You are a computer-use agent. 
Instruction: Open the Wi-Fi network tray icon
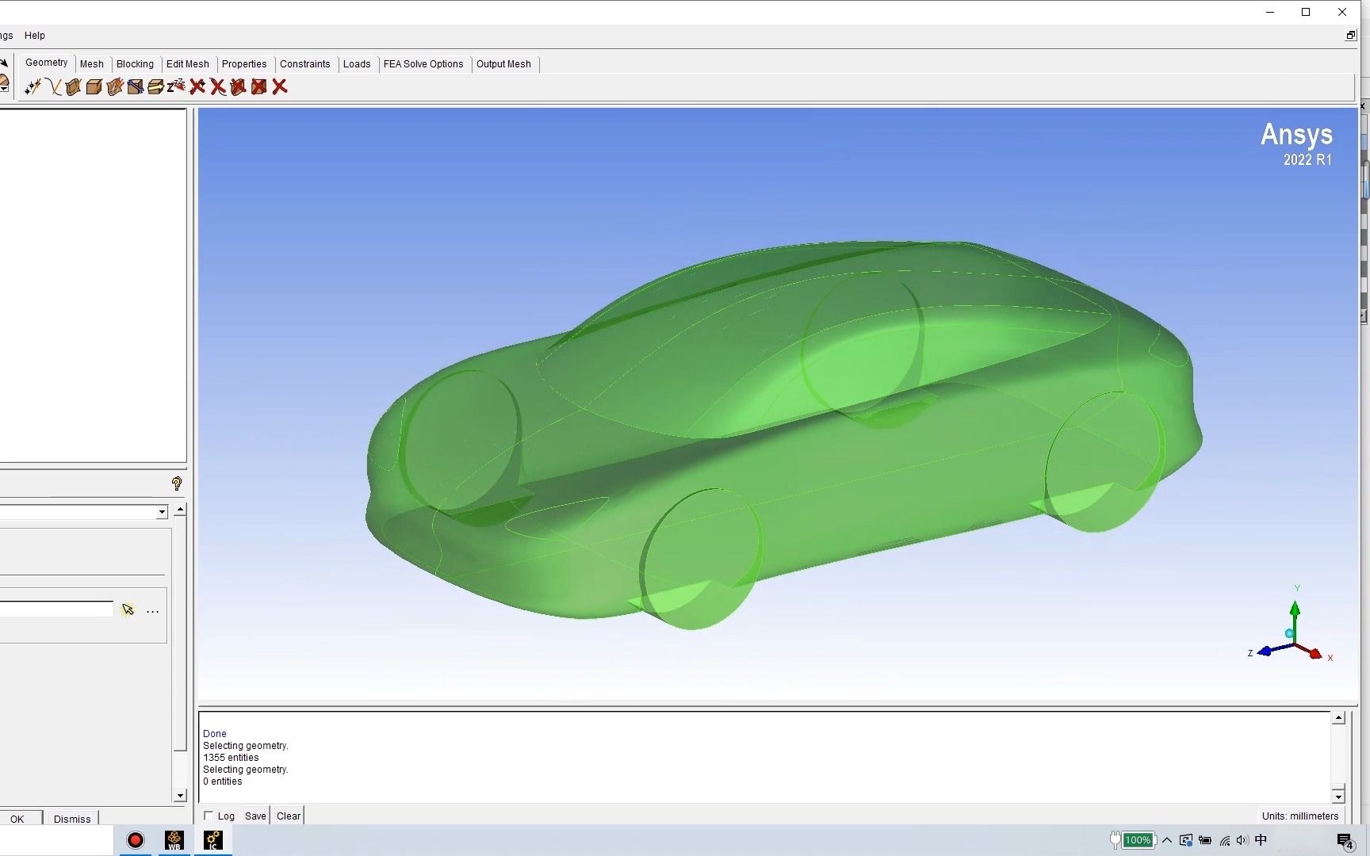(x=1225, y=840)
